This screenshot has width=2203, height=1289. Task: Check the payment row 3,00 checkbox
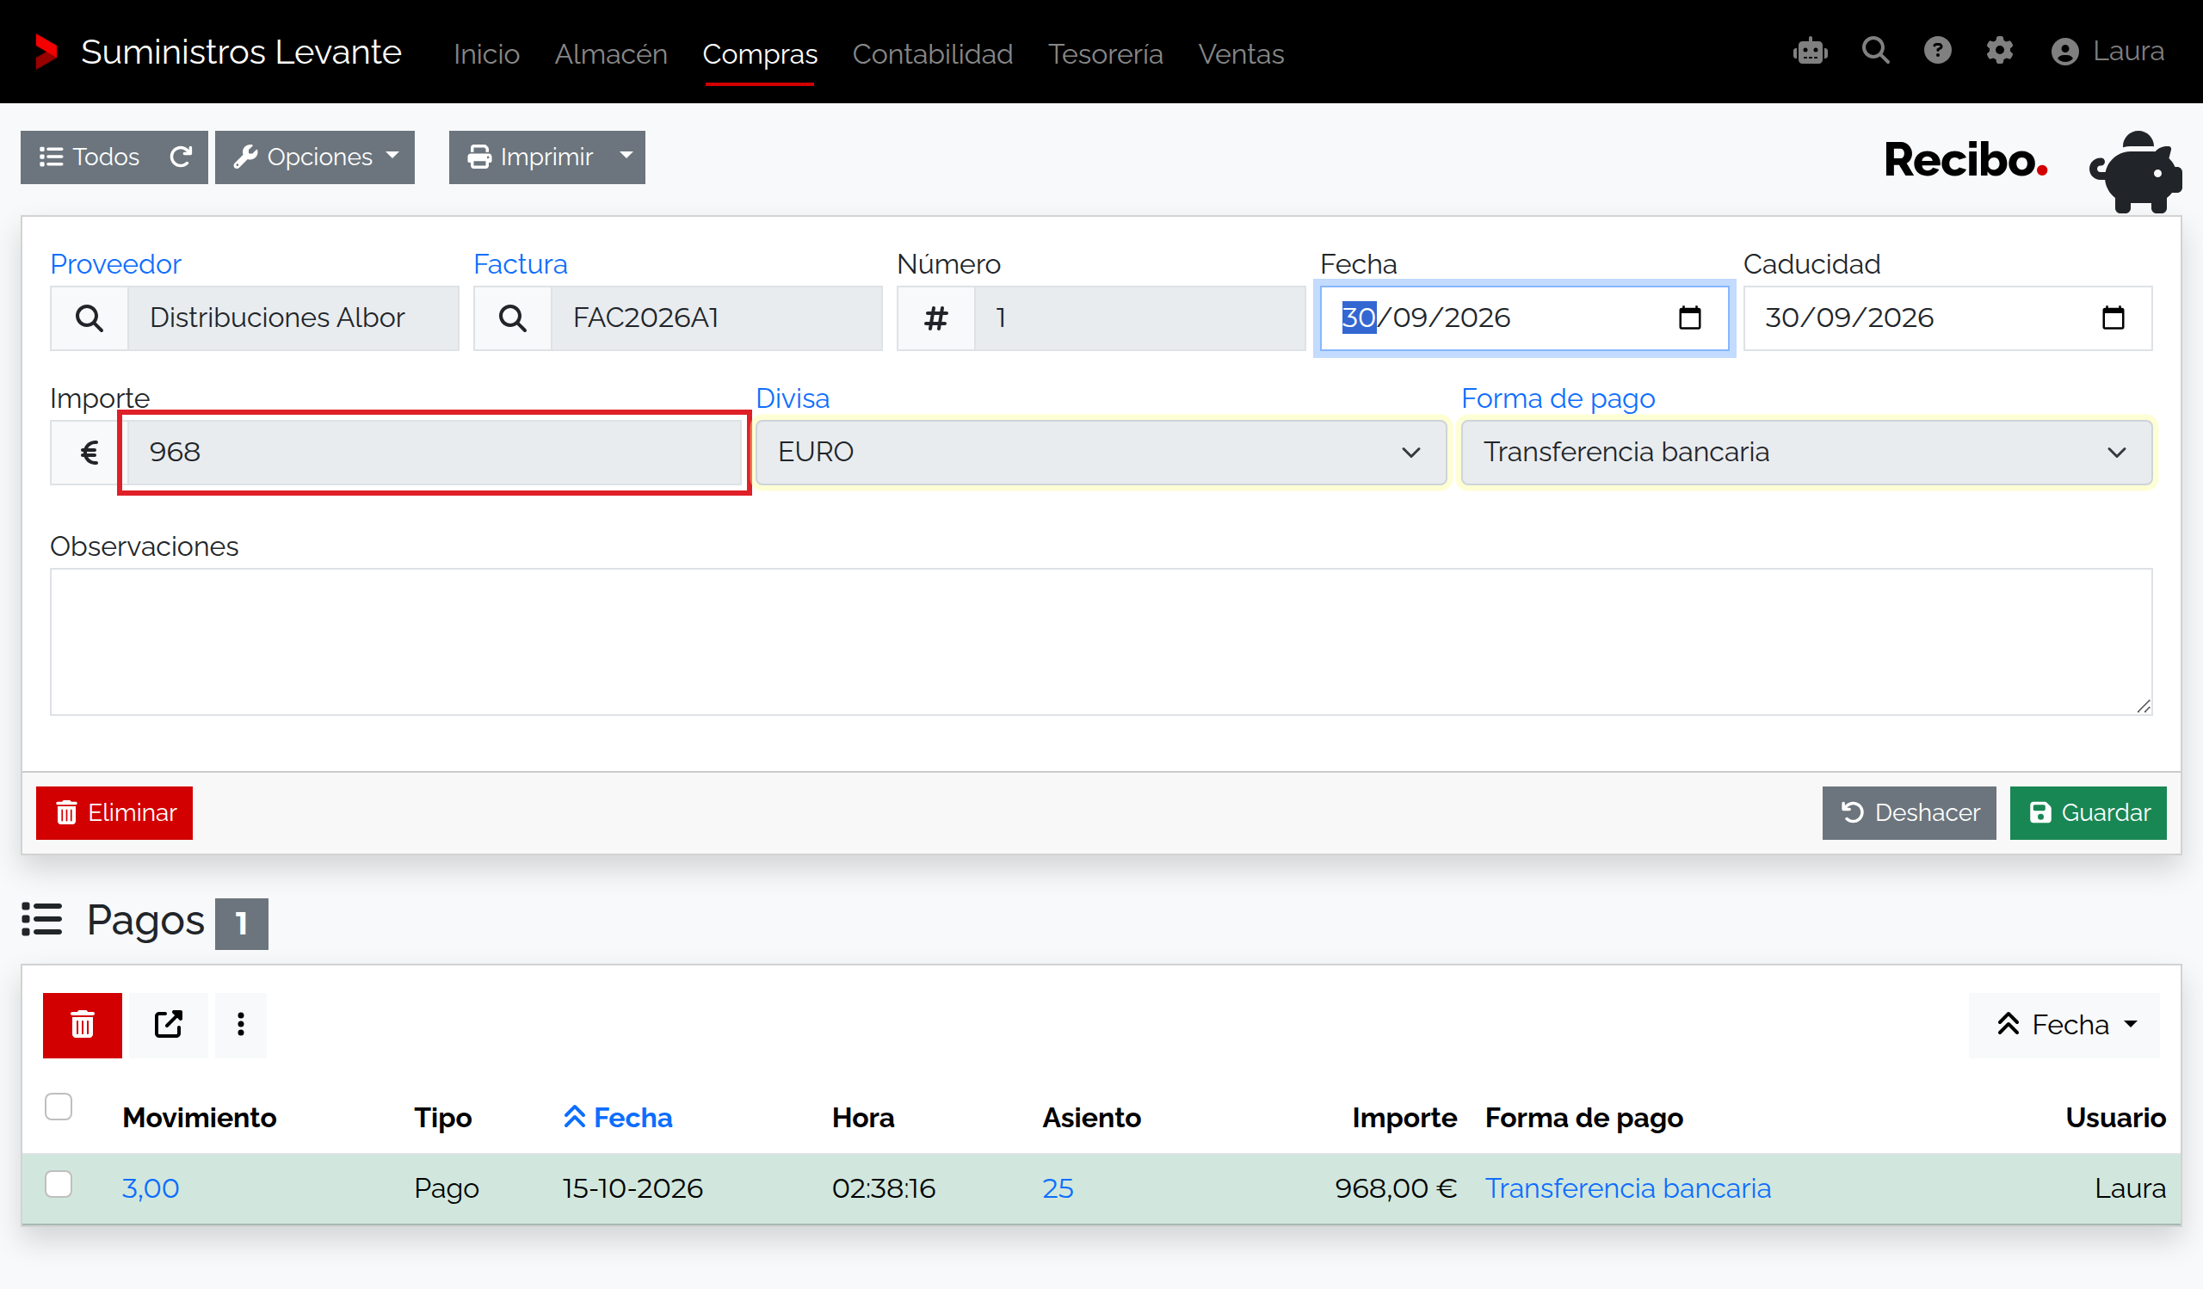pos(59,1185)
